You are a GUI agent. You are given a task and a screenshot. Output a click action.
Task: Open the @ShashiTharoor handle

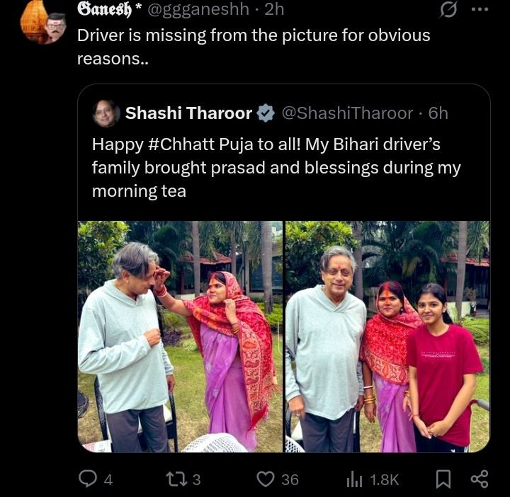(347, 113)
